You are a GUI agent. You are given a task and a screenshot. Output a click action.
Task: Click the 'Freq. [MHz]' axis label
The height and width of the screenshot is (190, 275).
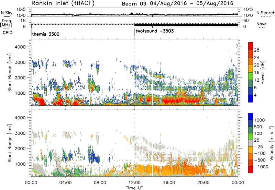6,23
